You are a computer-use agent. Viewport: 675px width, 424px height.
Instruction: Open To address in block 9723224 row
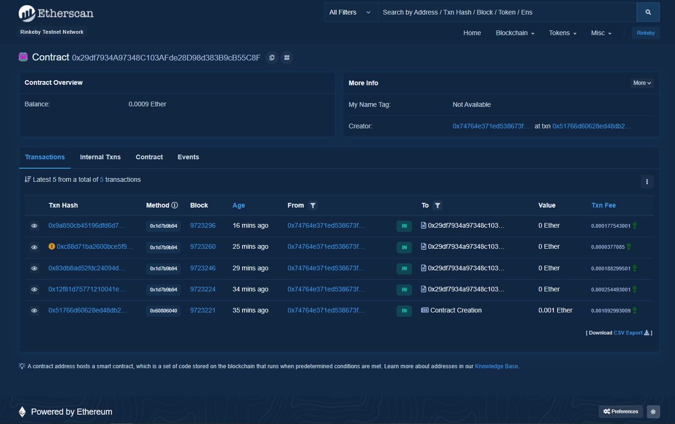tap(466, 289)
